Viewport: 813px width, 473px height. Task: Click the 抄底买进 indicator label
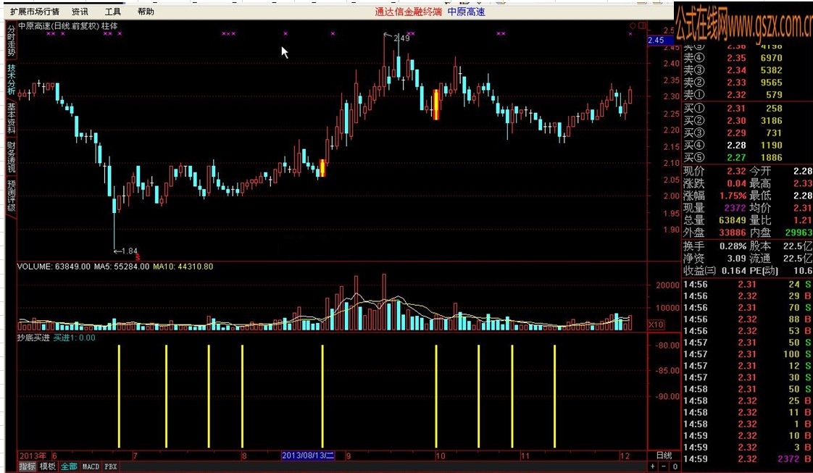33,338
